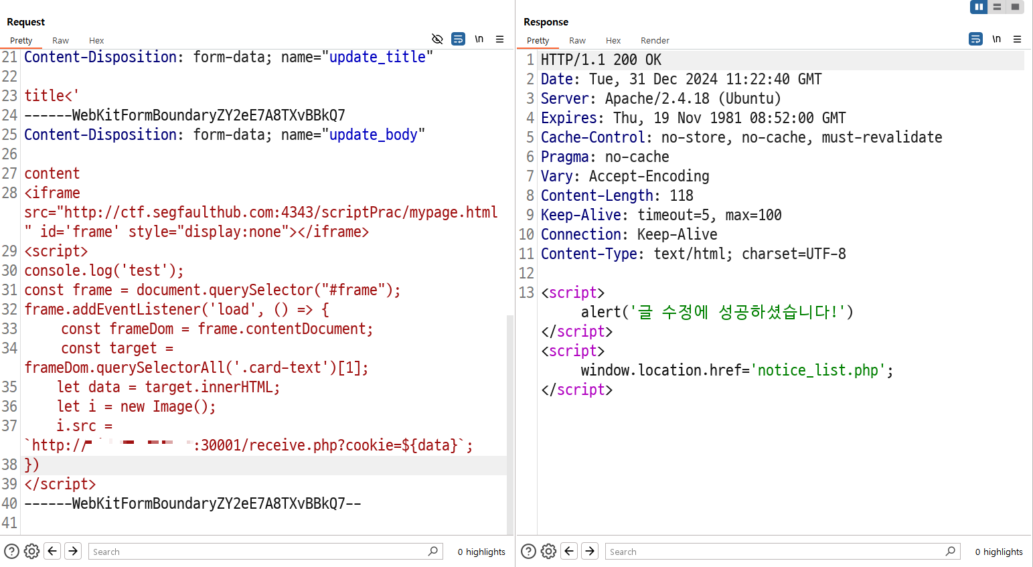Click 'Response' panel title
Screen dimensions: 1033x567
(x=546, y=22)
